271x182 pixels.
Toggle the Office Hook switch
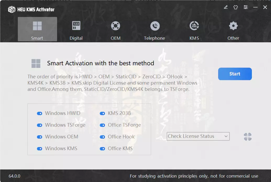pyautogui.click(x=102, y=137)
